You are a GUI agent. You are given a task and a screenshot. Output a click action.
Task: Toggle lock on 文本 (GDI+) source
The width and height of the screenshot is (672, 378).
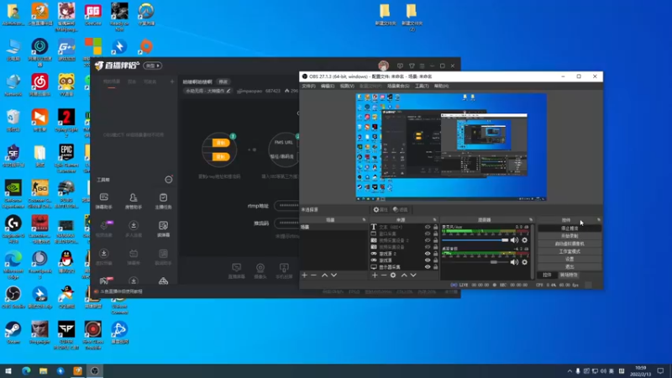(435, 227)
